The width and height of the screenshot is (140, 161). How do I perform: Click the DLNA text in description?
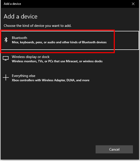(71, 80)
